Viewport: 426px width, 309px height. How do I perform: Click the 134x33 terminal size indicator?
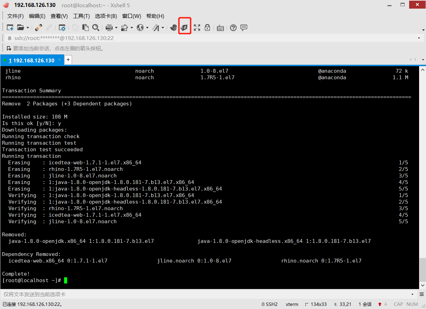(316, 304)
